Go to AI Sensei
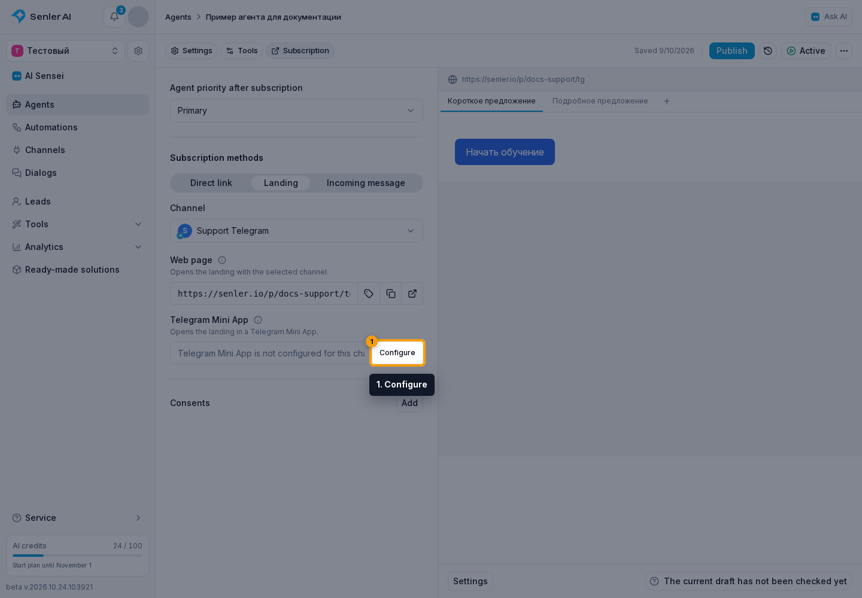 (x=77, y=76)
